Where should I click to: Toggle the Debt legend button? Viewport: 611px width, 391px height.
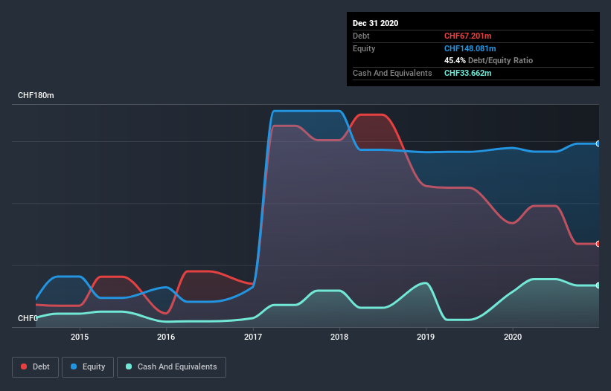click(x=36, y=367)
